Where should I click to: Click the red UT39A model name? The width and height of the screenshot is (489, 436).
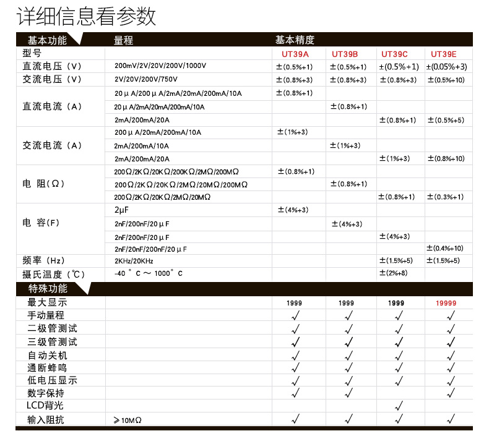point(295,54)
